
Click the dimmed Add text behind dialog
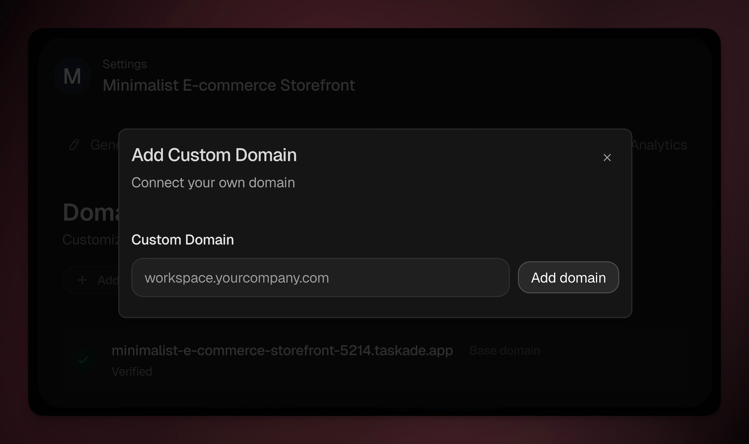point(108,280)
